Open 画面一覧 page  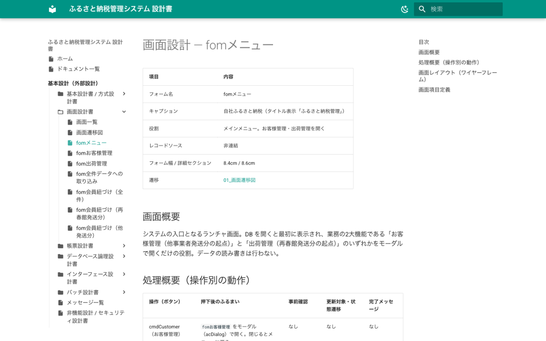(86, 122)
